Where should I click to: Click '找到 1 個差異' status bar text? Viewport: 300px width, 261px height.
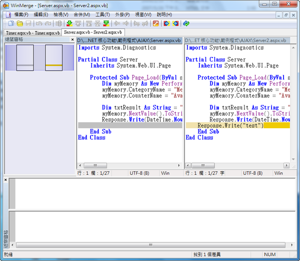pyautogui.click(x=207, y=254)
